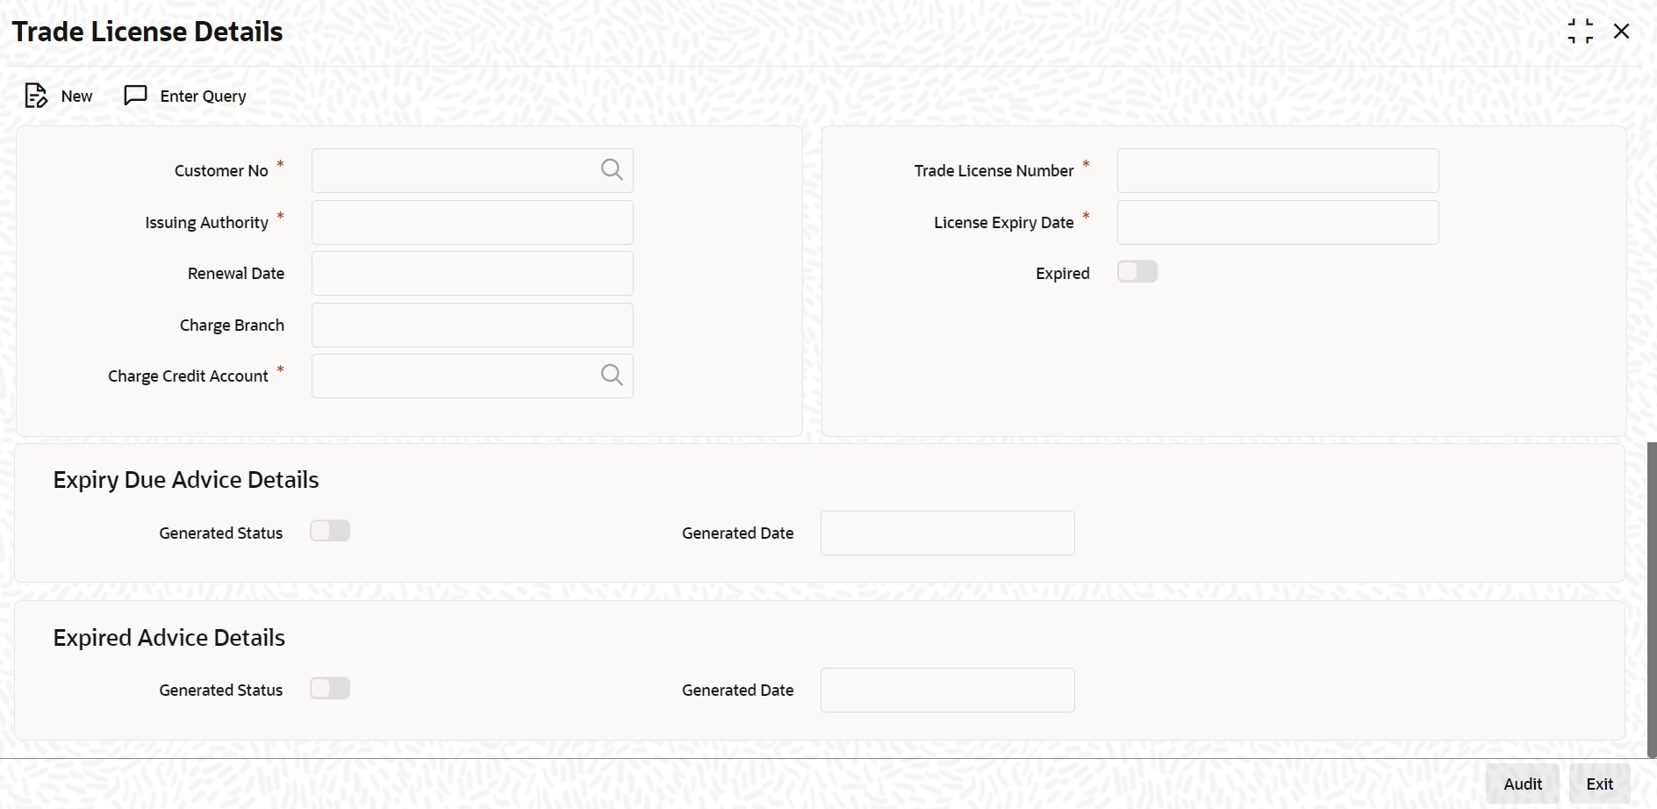Click the New record icon

[36, 96]
